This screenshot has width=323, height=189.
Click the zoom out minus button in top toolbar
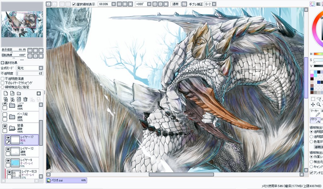pos(119,4)
